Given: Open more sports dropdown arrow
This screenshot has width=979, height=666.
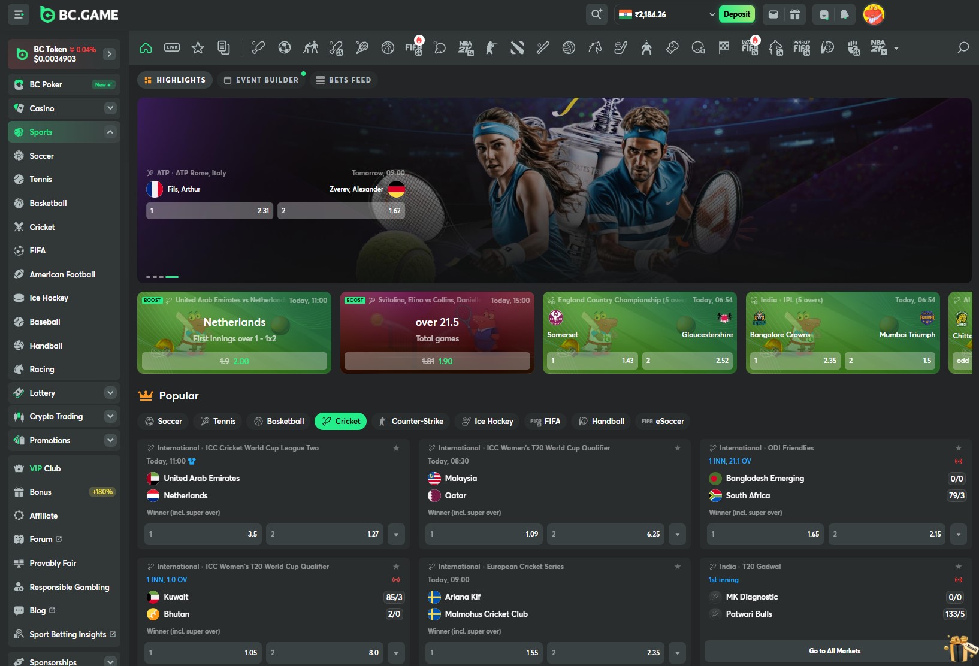Looking at the screenshot, I should 896,49.
